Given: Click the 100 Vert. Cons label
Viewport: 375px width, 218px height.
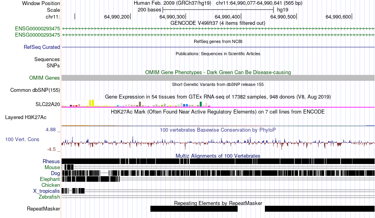Looking at the screenshot, I should click(22, 139).
